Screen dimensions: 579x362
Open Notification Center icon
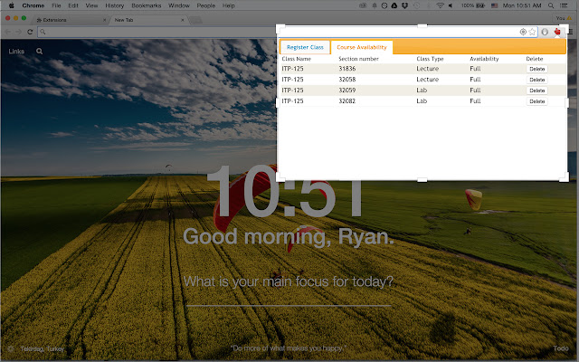[x=564, y=5]
